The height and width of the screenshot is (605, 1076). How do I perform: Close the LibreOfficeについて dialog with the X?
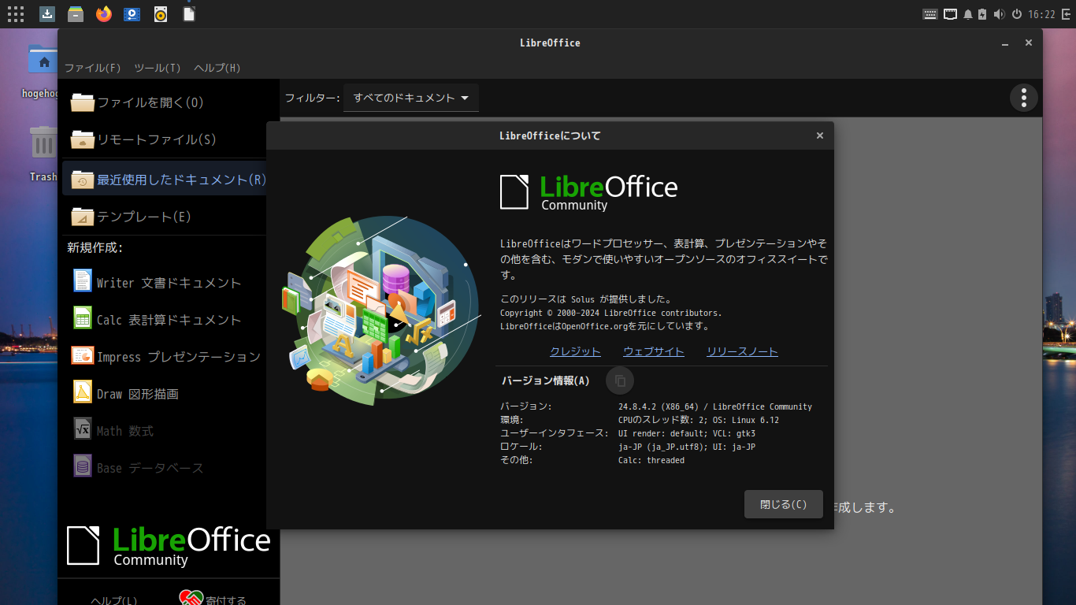coord(820,135)
